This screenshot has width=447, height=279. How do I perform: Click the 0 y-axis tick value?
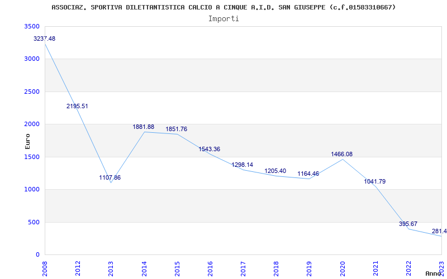pos(37,254)
